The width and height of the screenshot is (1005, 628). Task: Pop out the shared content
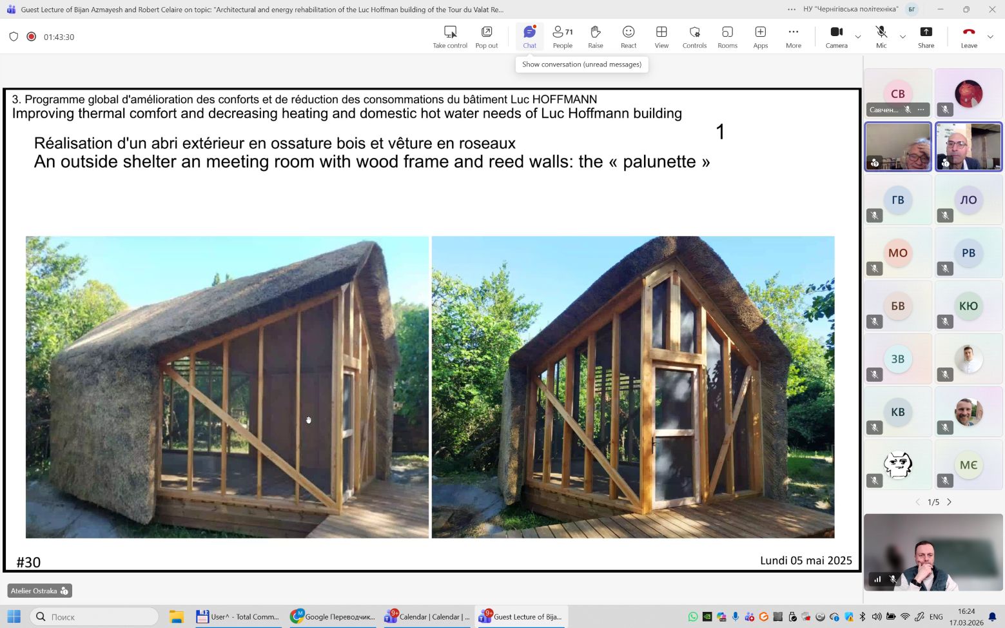tap(487, 37)
